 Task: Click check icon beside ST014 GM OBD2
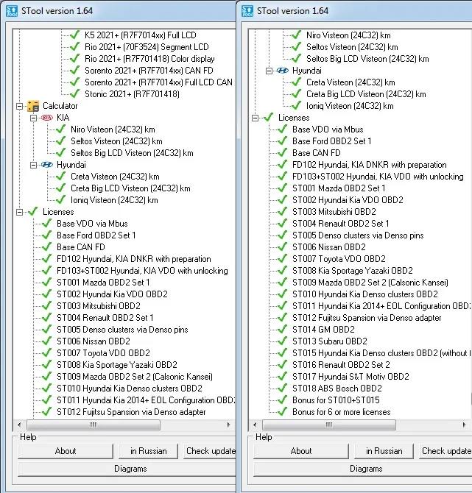(x=282, y=329)
